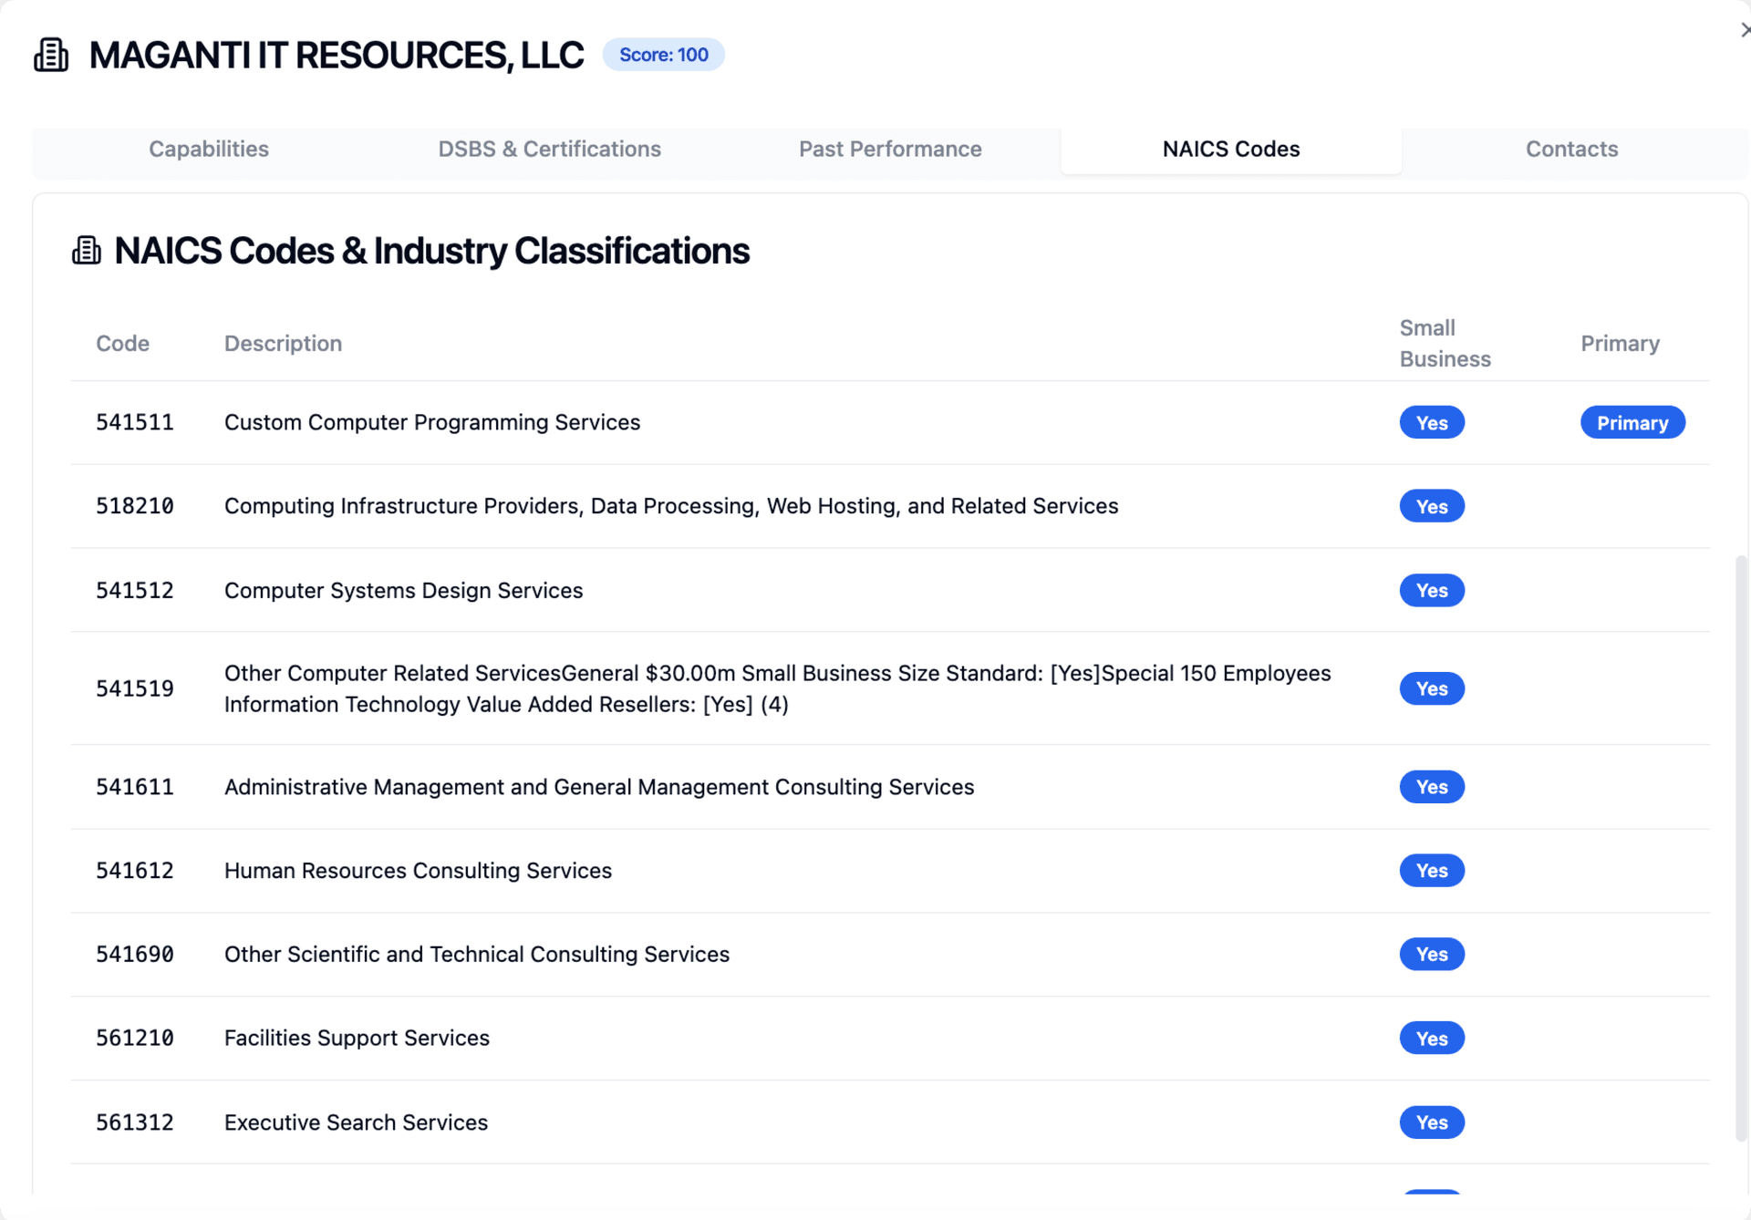Open the Contacts tab
Image resolution: width=1751 pixels, height=1220 pixels.
click(1571, 149)
